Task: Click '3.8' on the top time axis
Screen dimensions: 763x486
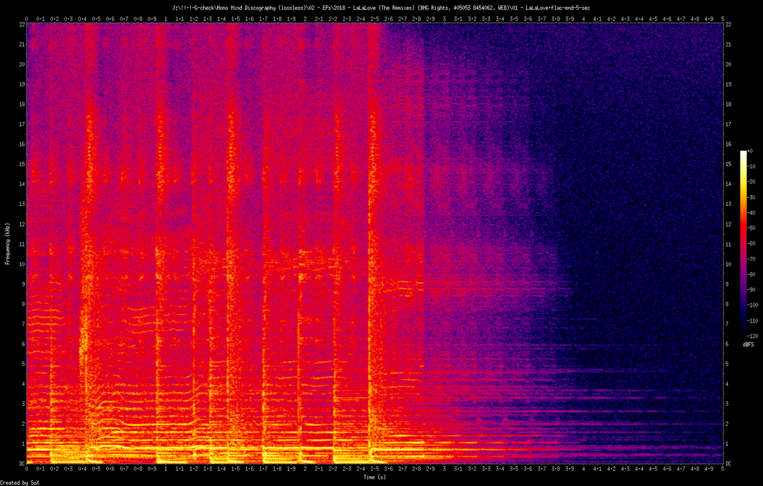Action: pyautogui.click(x=556, y=19)
